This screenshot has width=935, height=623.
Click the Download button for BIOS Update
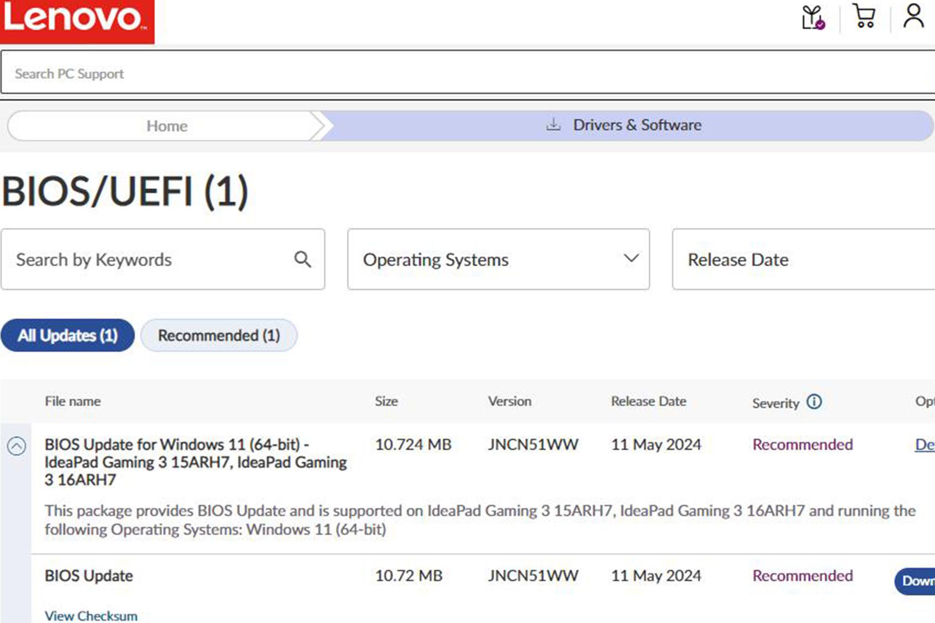point(916,580)
